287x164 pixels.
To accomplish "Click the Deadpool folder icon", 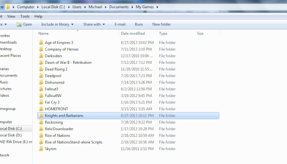I will 41,76.
